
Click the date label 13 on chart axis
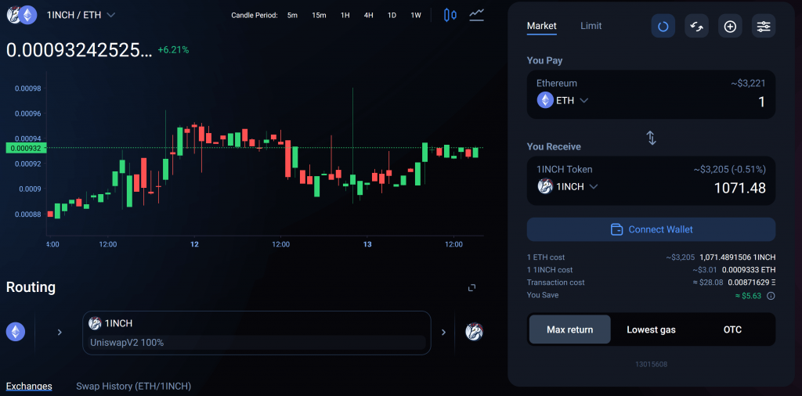[x=367, y=244]
